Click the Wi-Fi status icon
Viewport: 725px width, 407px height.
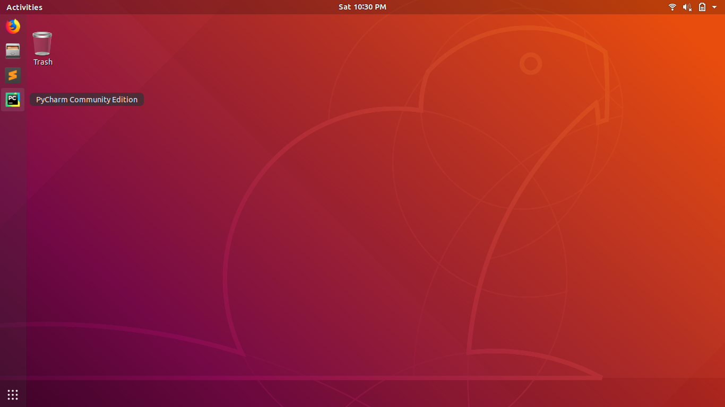pyautogui.click(x=672, y=7)
